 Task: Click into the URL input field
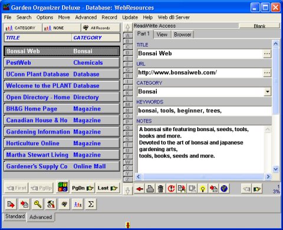pyautogui.click(x=200, y=73)
